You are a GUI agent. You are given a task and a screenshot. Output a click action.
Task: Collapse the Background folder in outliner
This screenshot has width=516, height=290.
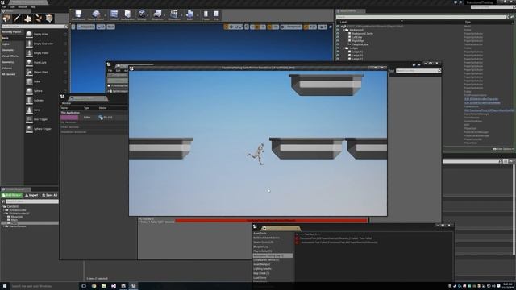pos(343,30)
